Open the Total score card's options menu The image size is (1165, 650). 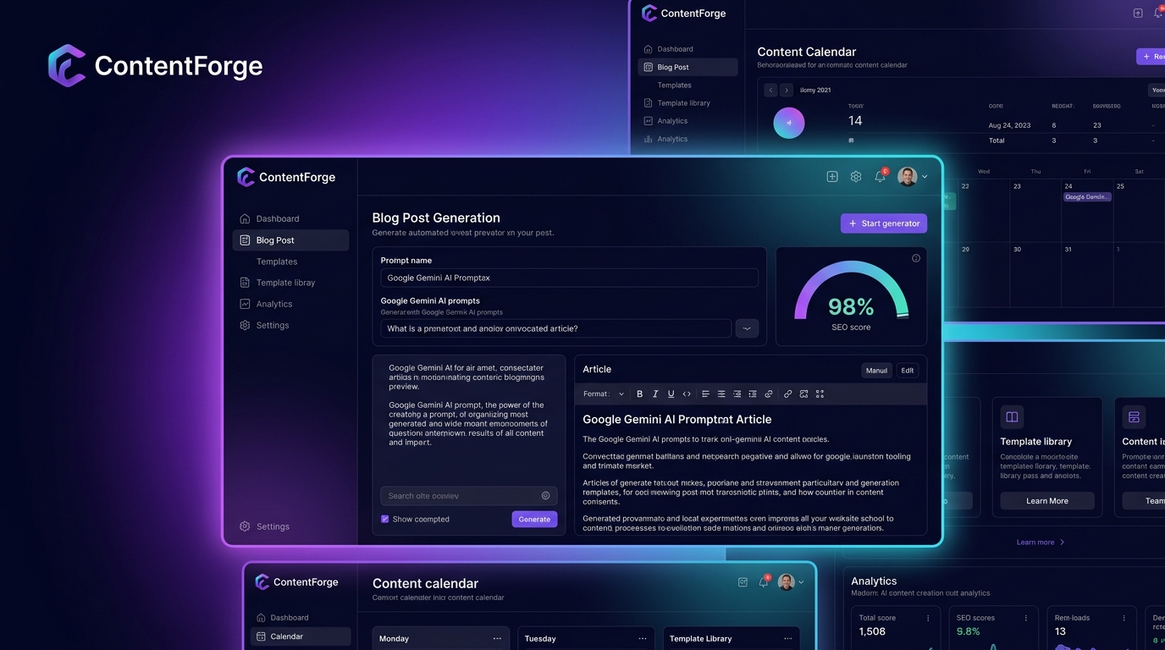click(928, 618)
